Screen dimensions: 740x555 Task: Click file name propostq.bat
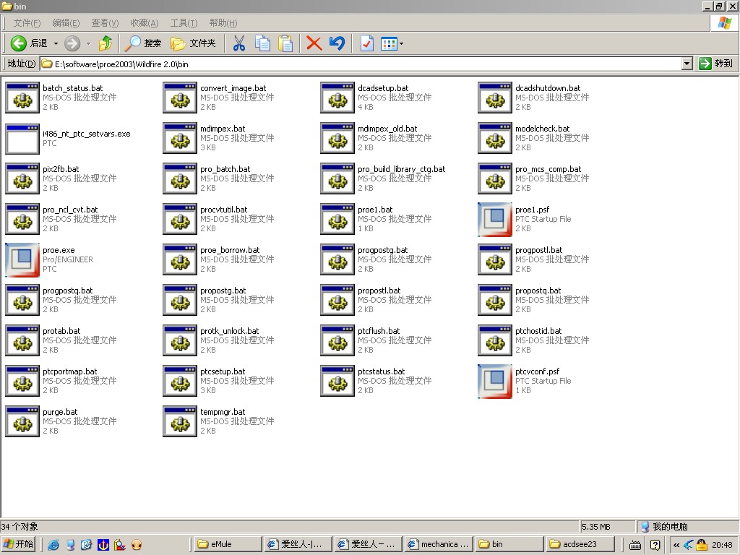(538, 291)
